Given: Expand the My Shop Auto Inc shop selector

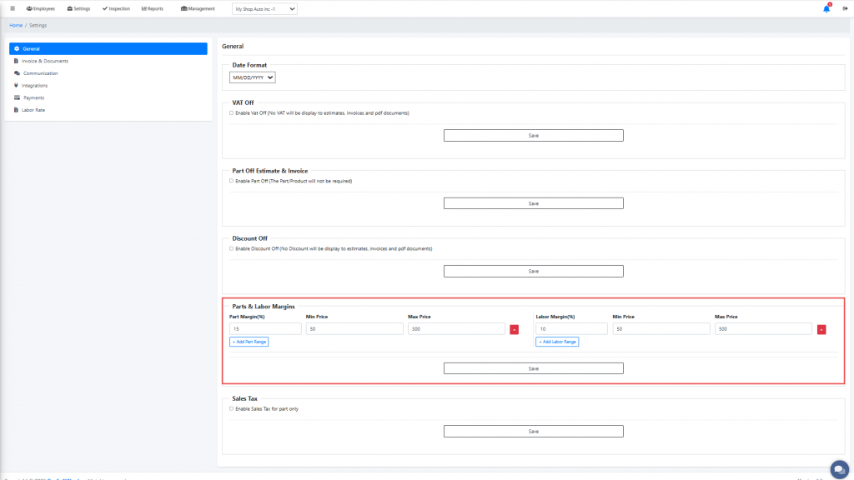Looking at the screenshot, I should tap(264, 8).
